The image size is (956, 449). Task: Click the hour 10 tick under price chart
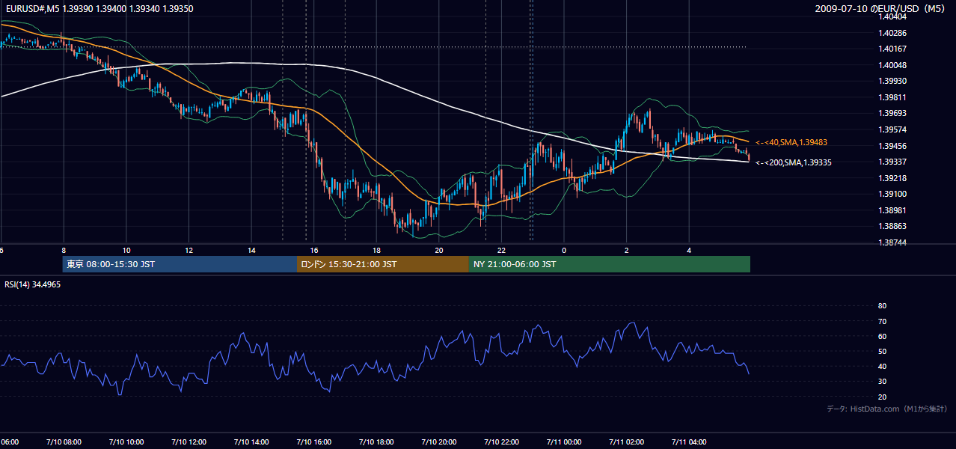(x=126, y=251)
